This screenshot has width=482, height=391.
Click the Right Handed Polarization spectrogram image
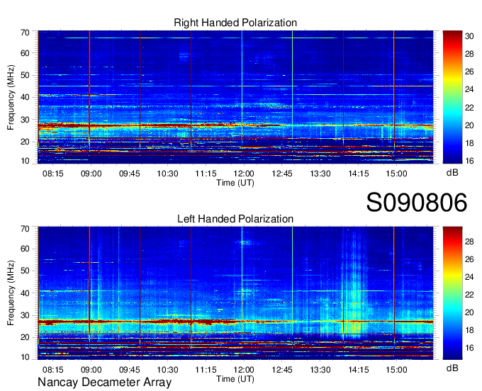tap(235, 97)
